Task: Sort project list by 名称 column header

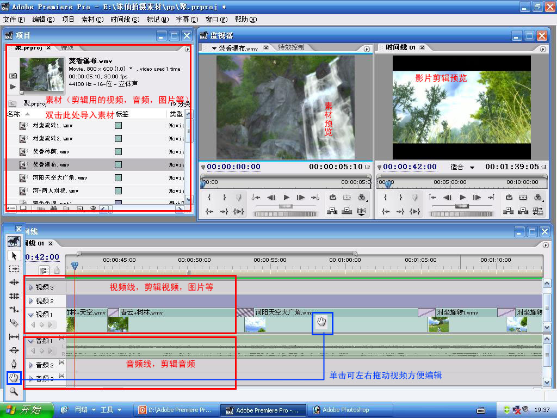Action: (x=14, y=114)
